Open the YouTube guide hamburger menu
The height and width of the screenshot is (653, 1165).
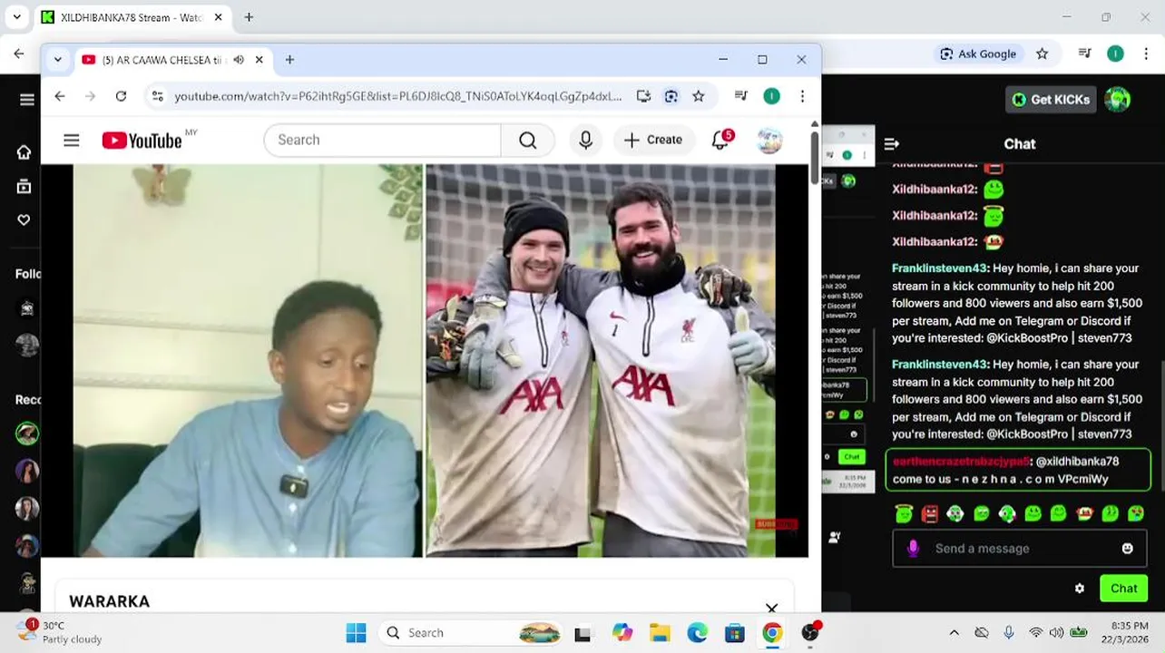coord(72,140)
